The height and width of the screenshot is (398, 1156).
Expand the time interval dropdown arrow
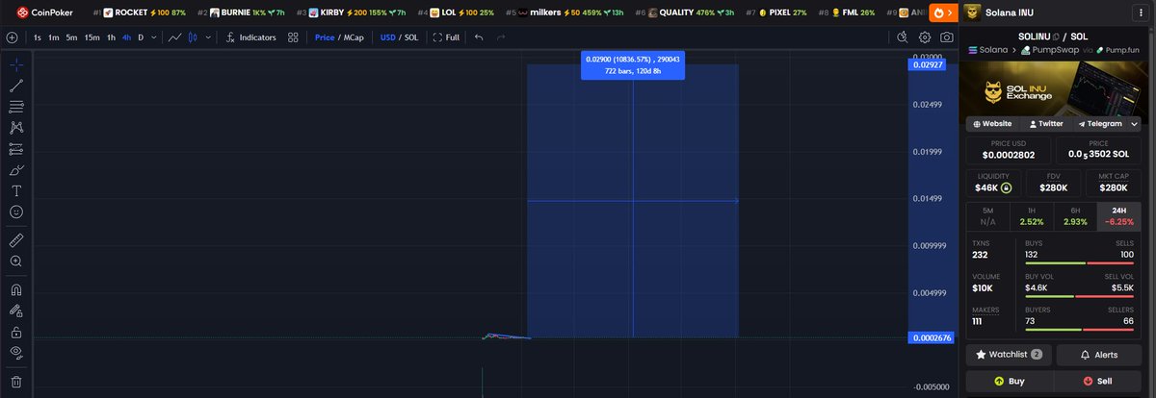click(154, 37)
